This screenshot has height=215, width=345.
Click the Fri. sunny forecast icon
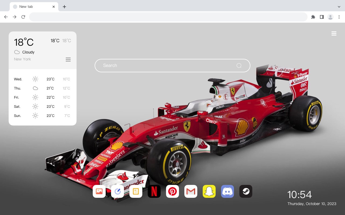(x=35, y=97)
